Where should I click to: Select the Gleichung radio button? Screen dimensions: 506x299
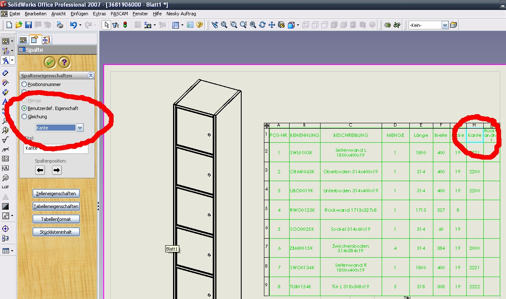click(x=24, y=117)
